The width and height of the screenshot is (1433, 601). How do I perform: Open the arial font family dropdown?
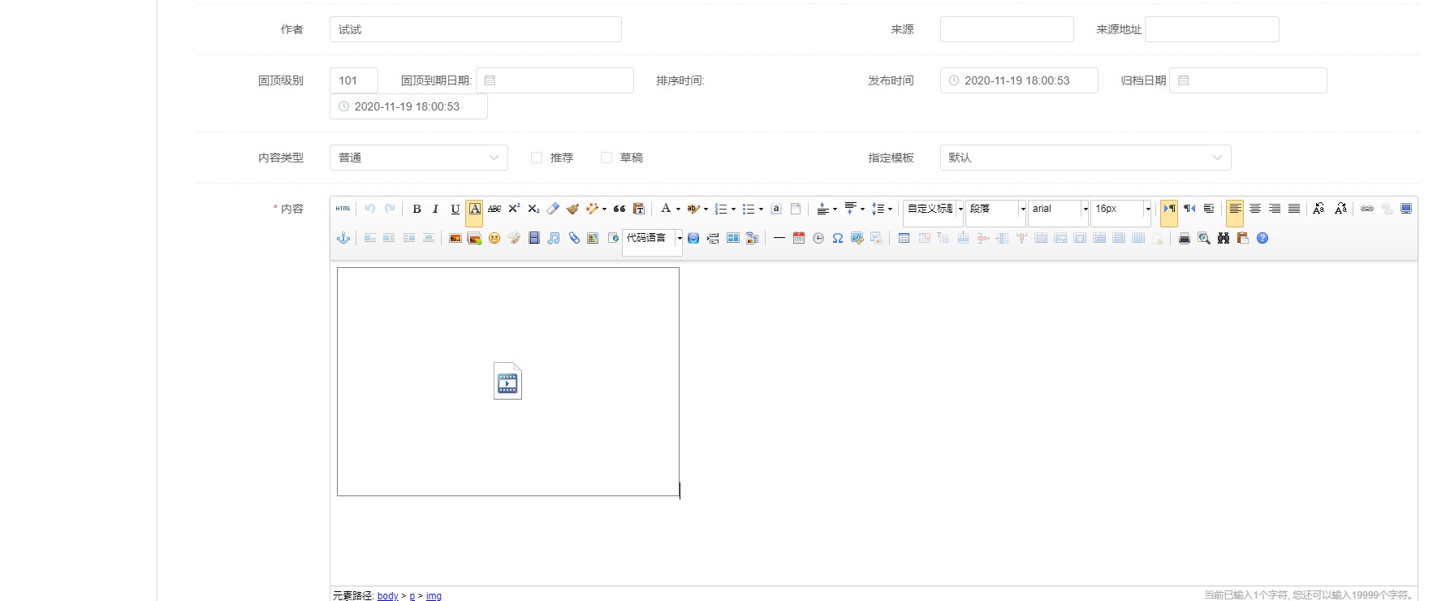tap(1058, 209)
